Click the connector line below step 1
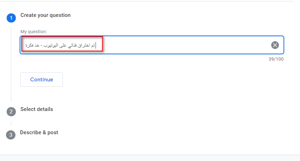The height and width of the screenshot is (161, 300). click(x=11, y=64)
